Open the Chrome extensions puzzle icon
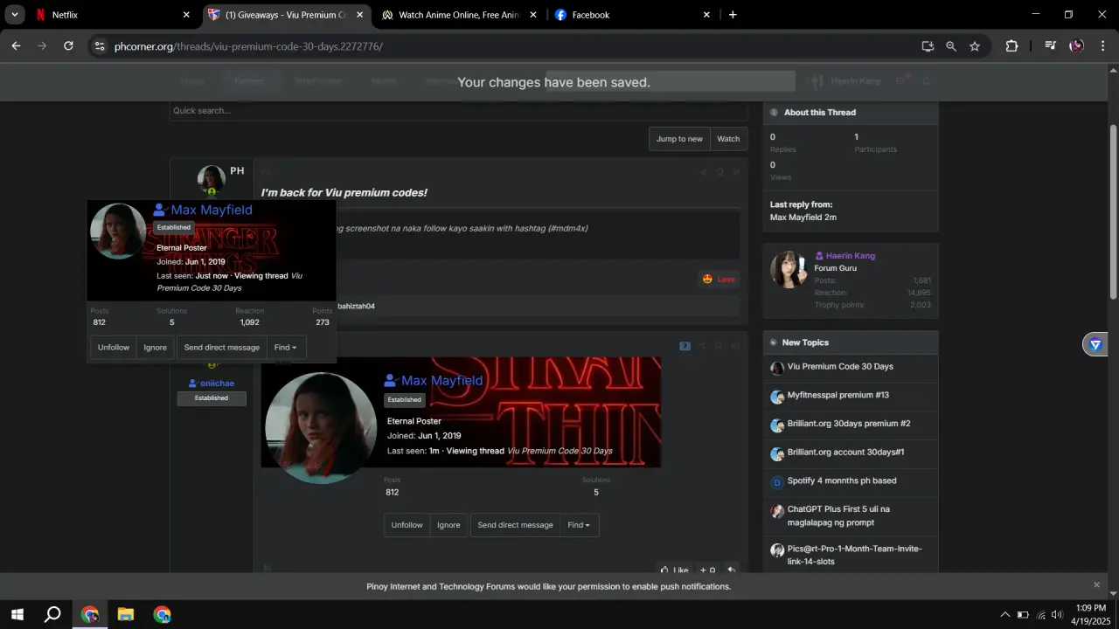 (1011, 46)
